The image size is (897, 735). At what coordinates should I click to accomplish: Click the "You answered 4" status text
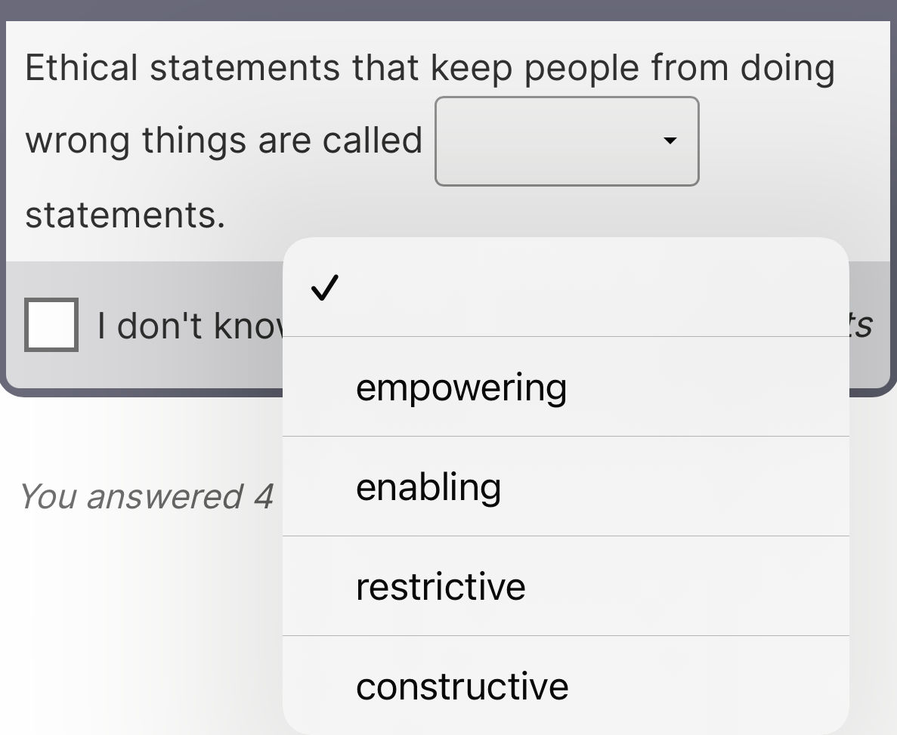[146, 497]
